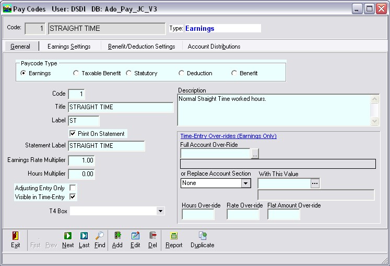Minimize the Pay Codes window

357,9
